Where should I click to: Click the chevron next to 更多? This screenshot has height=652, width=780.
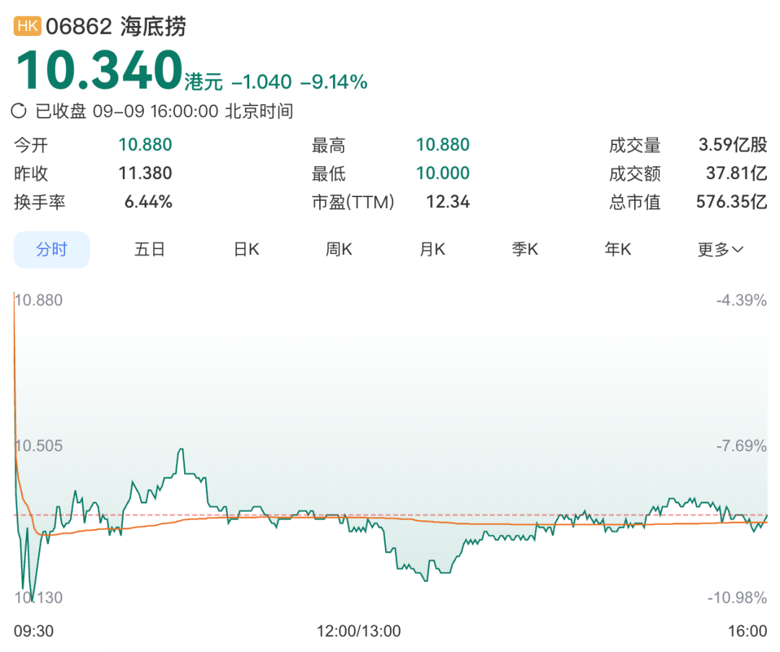(x=737, y=250)
